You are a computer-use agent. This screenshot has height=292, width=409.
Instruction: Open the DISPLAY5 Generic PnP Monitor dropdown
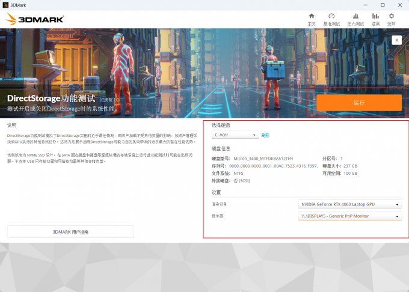[x=350, y=216]
